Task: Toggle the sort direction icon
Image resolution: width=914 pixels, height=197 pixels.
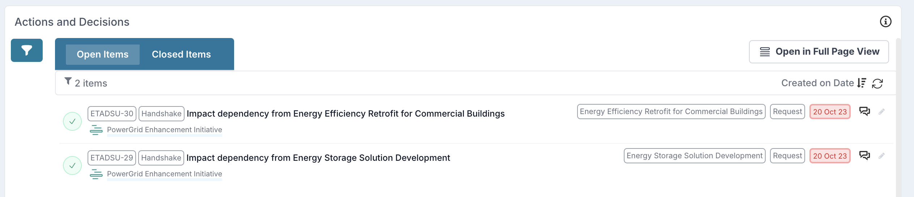Action: (x=862, y=83)
